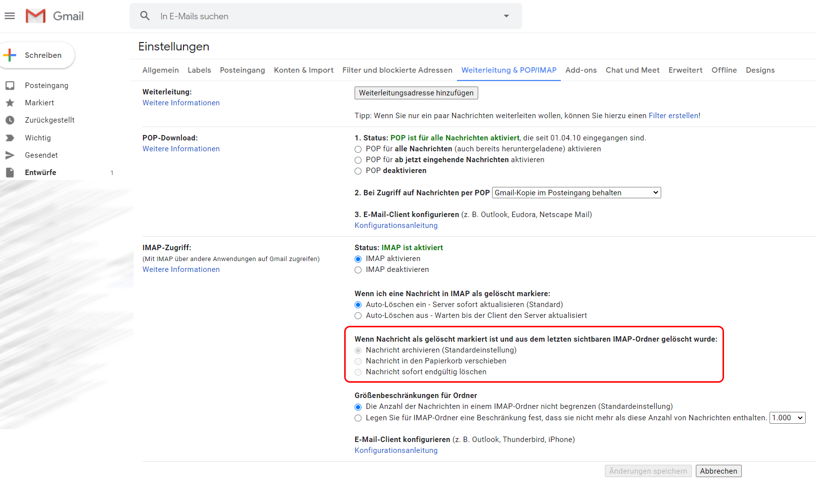Open the hamburger main menu
This screenshot has width=816, height=488.
10,16
